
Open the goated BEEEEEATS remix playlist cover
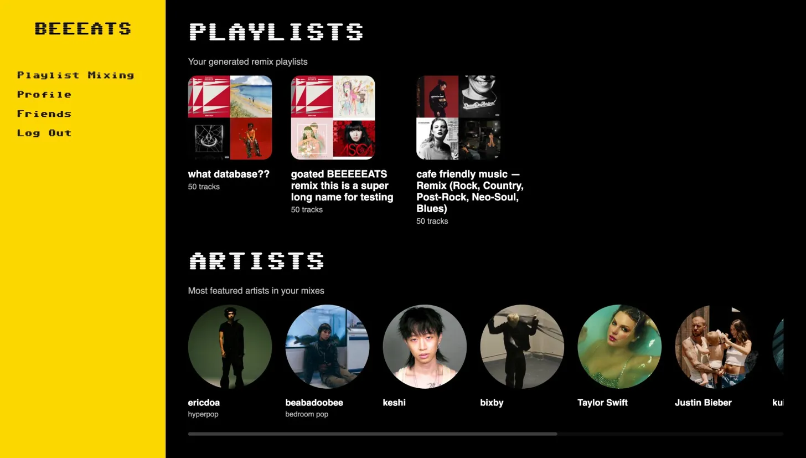coord(333,117)
